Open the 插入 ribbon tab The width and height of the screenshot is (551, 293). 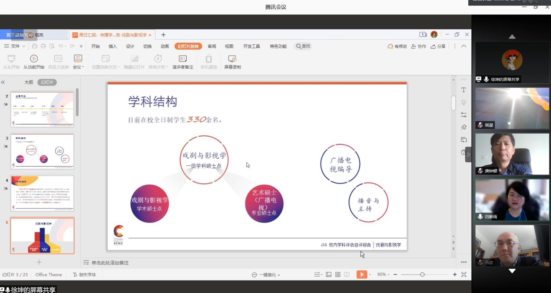112,46
